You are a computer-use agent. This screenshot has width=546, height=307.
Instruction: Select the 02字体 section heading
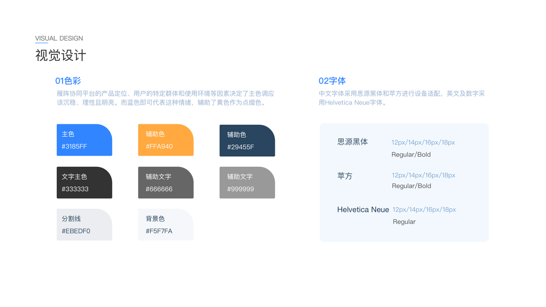click(x=332, y=81)
